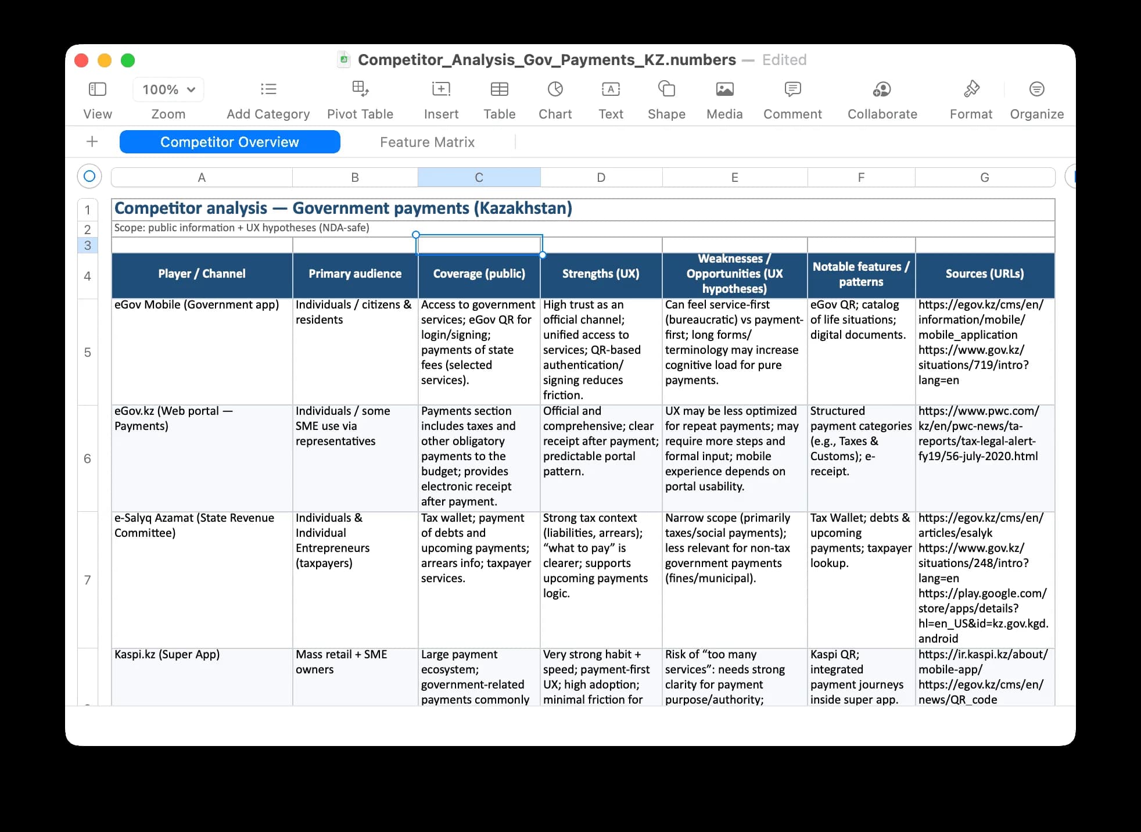
Task: Add a Comment
Action: (792, 98)
